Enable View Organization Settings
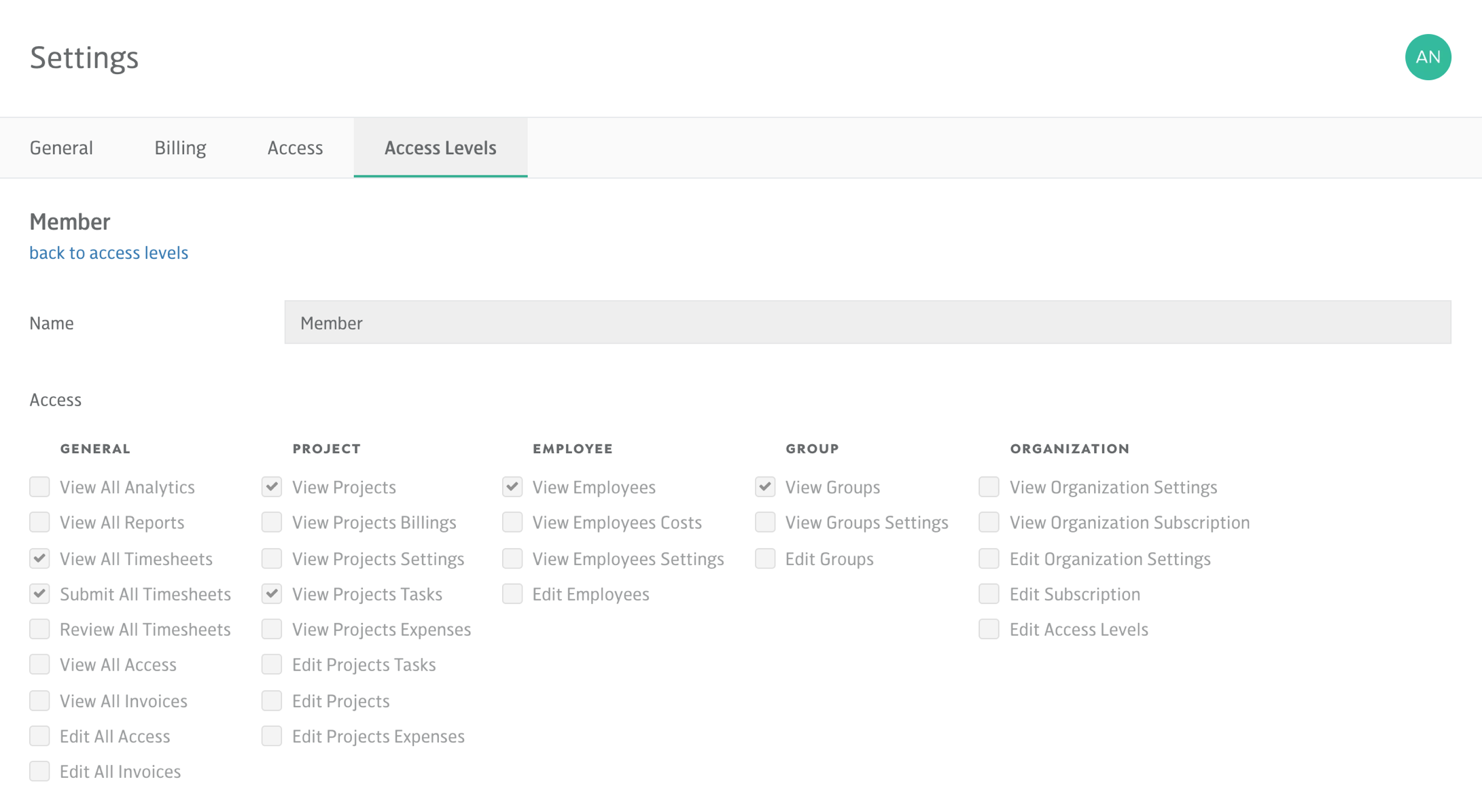 tap(989, 486)
